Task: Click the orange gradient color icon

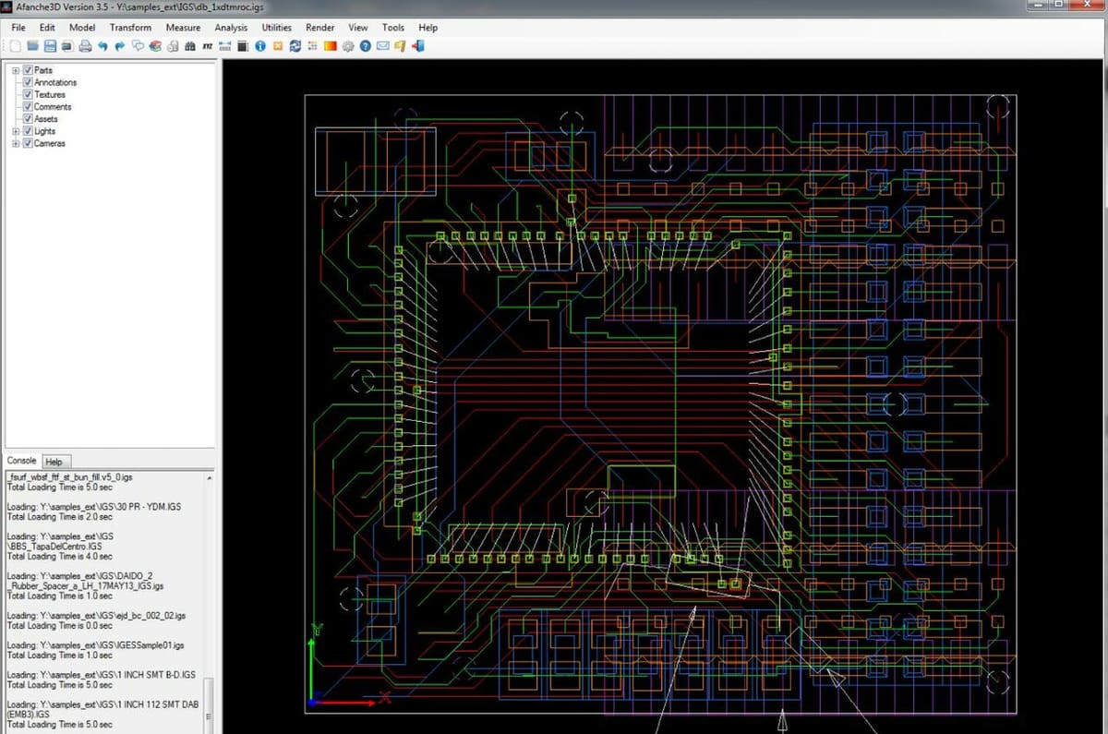Action: tap(330, 46)
